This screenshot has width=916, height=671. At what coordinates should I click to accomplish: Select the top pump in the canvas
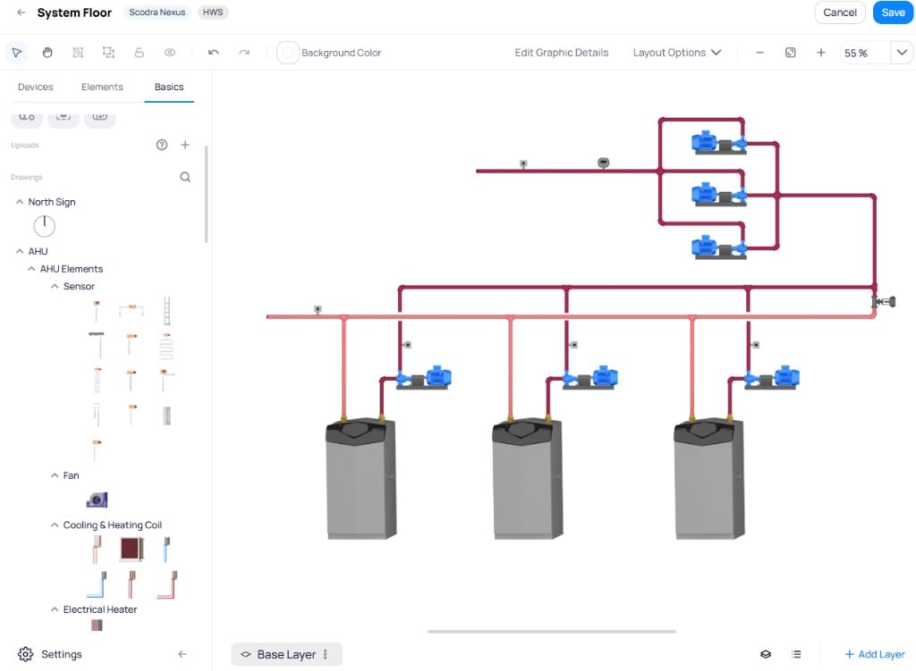(x=718, y=143)
